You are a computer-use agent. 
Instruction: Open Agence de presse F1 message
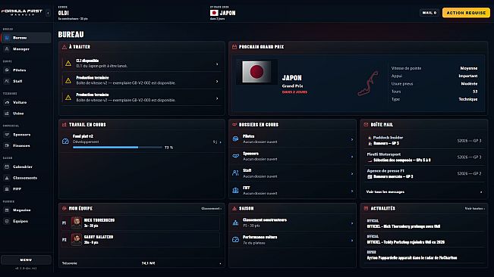click(x=424, y=173)
